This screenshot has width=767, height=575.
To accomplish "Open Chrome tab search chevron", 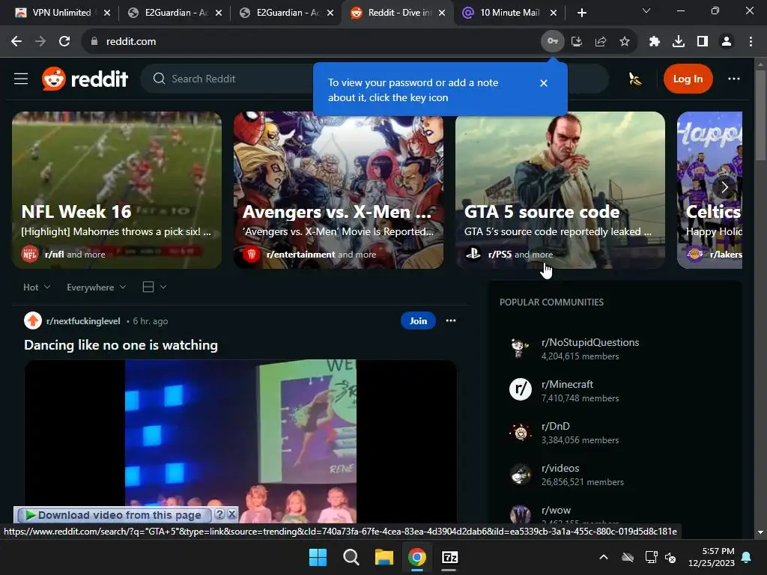I will point(646,10).
